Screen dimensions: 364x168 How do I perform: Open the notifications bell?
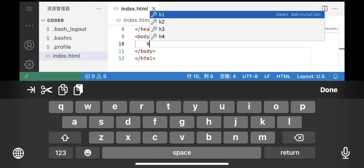pos(336,76)
